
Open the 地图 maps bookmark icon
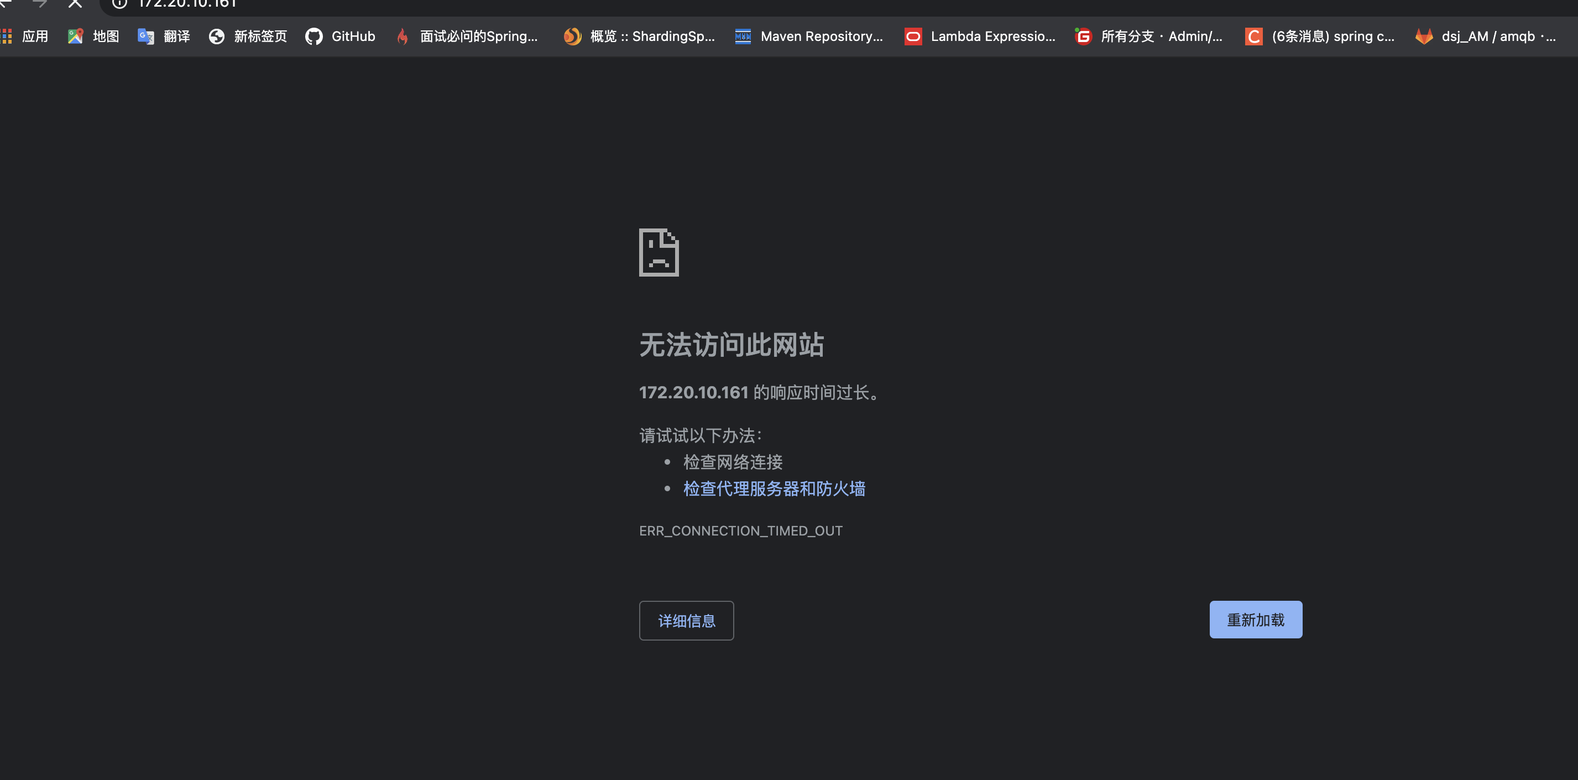pyautogui.click(x=75, y=37)
